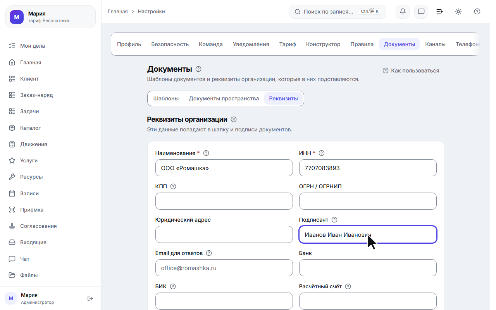Click help icon beside Документы heading
This screenshot has width=496, height=310.
tap(198, 69)
